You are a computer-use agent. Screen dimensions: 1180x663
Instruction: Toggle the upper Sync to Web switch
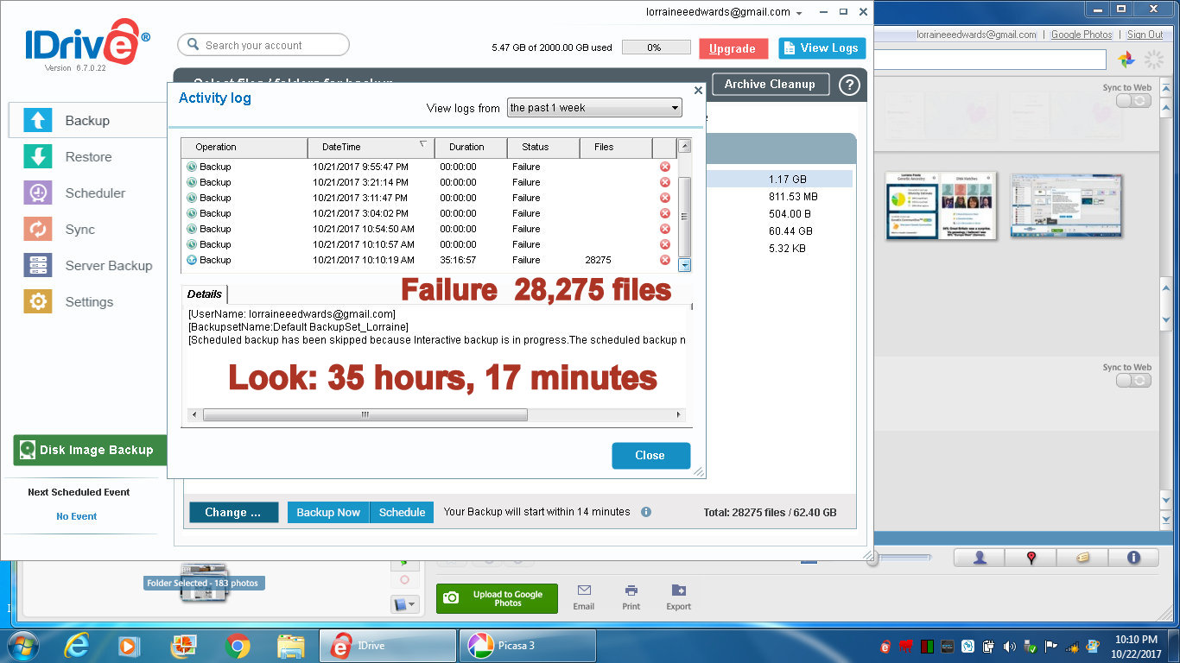point(1133,101)
